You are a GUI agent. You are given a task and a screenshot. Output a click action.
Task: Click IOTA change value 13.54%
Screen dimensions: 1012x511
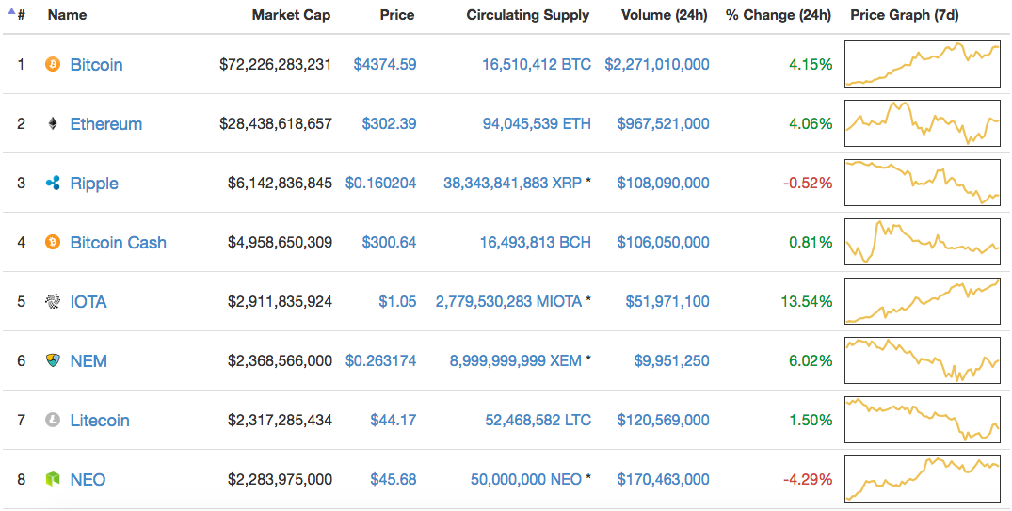807,302
